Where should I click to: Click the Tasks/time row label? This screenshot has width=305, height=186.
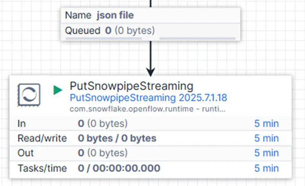42,168
